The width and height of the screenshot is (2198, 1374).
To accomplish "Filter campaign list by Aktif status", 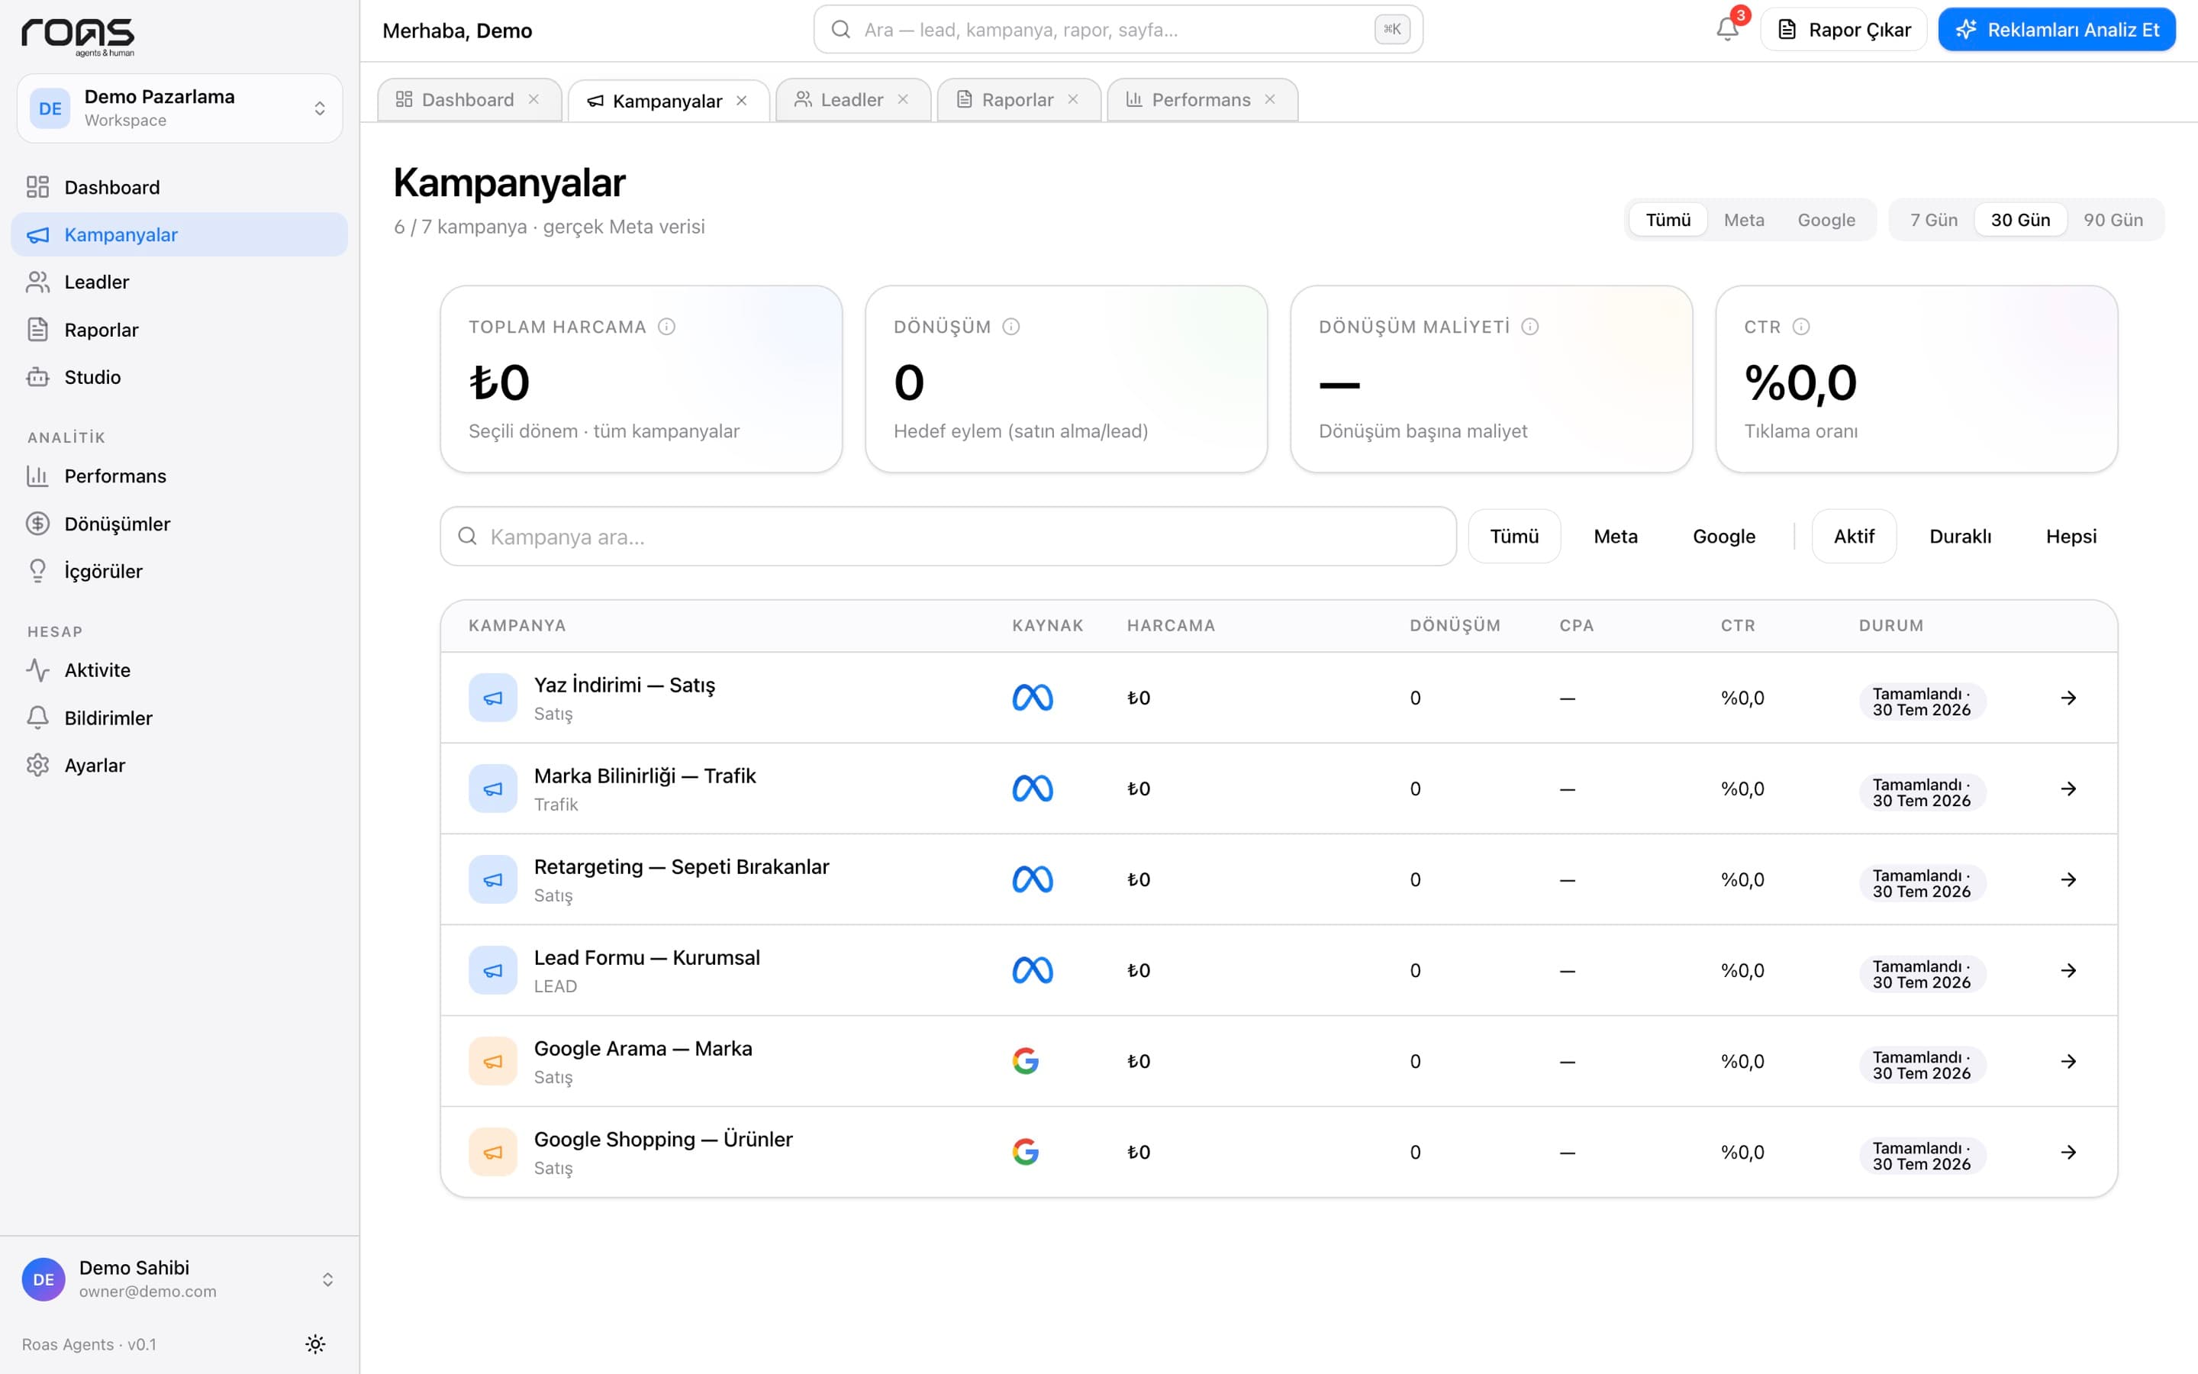I will coord(1854,536).
